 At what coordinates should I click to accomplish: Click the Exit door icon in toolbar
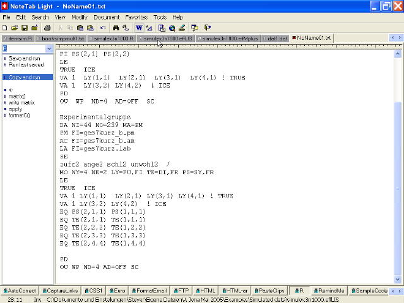(208, 28)
